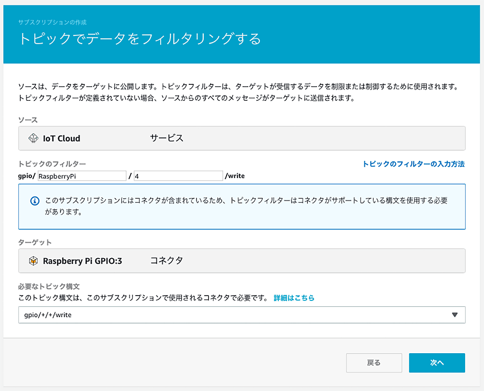Click the サービス label in the source row
484x391 pixels.
[166, 139]
